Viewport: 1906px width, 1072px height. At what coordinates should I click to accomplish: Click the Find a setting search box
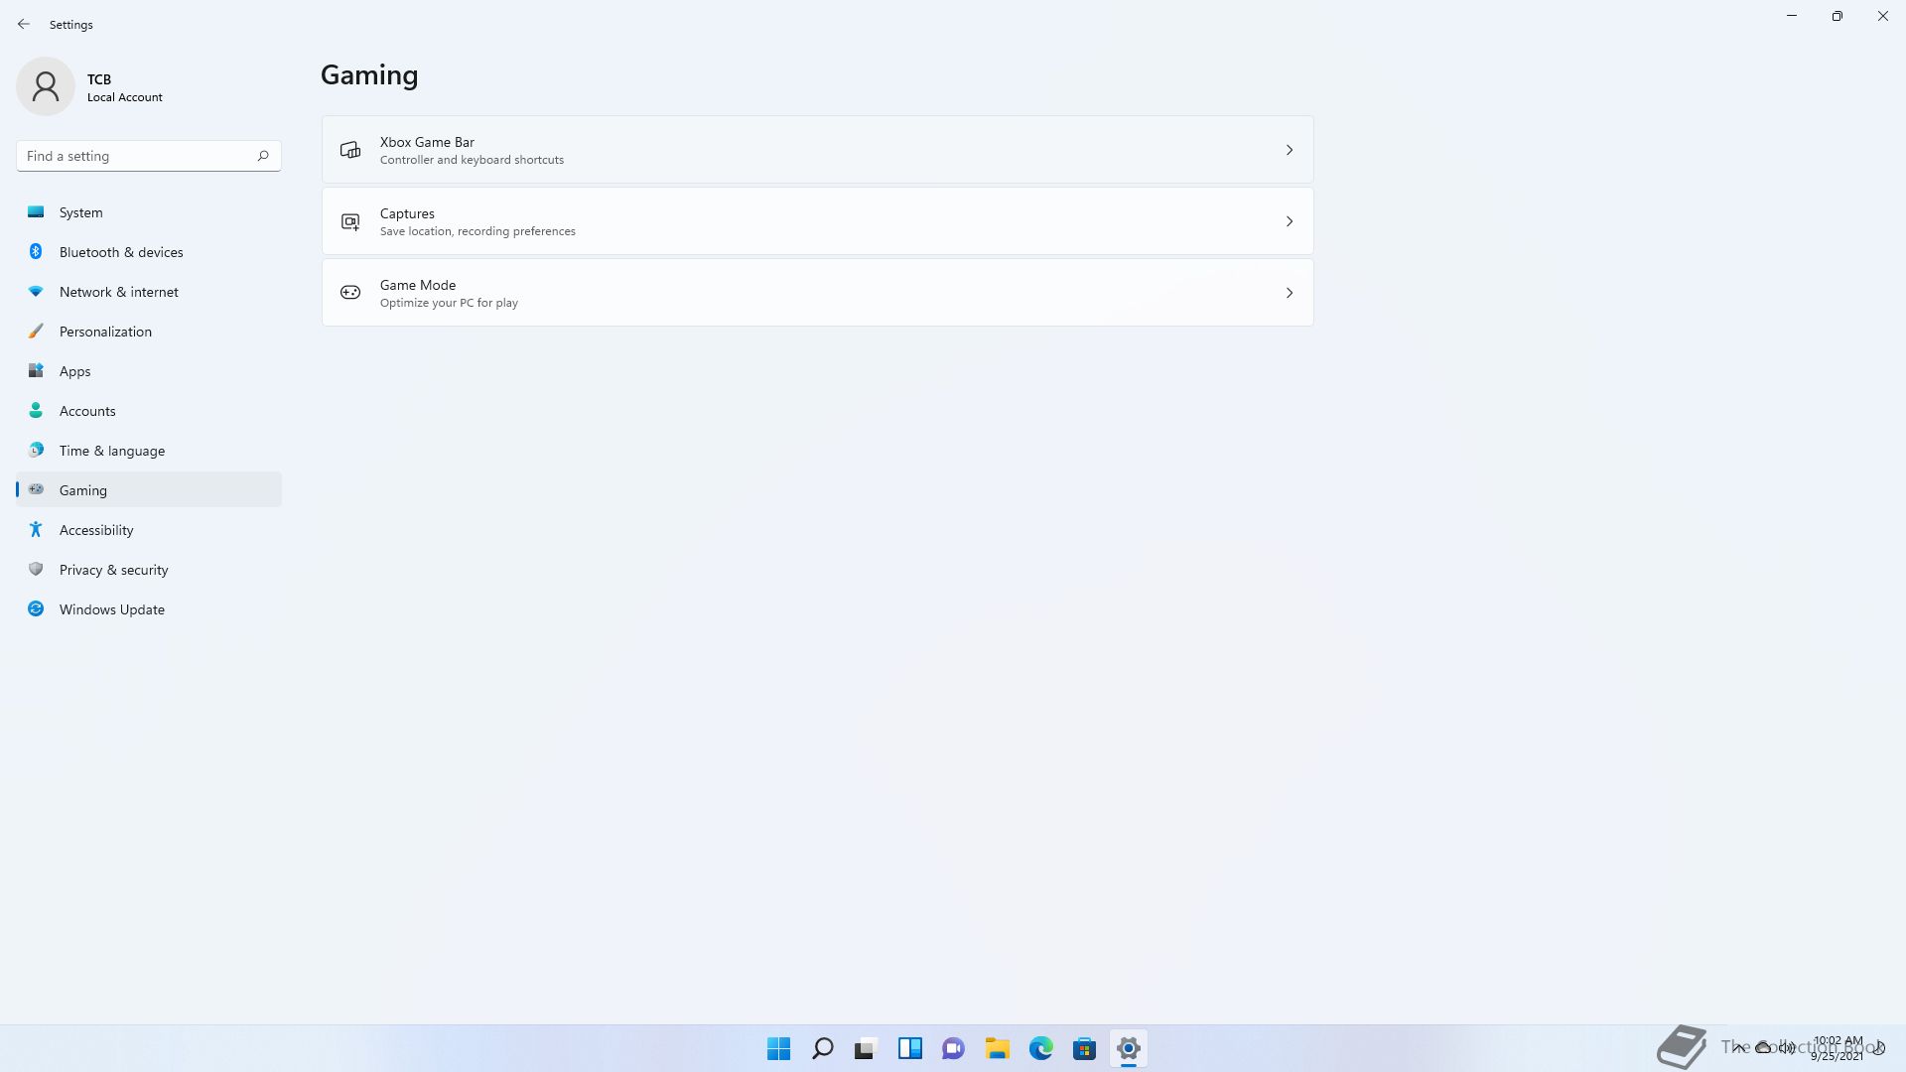pos(149,156)
